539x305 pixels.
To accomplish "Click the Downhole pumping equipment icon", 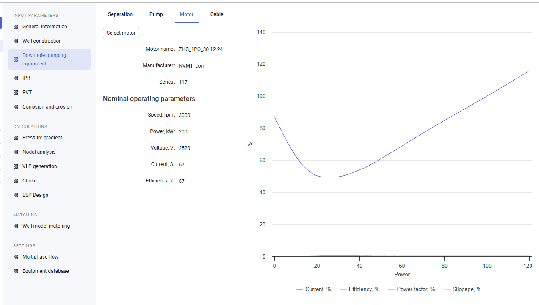I will (16, 60).
